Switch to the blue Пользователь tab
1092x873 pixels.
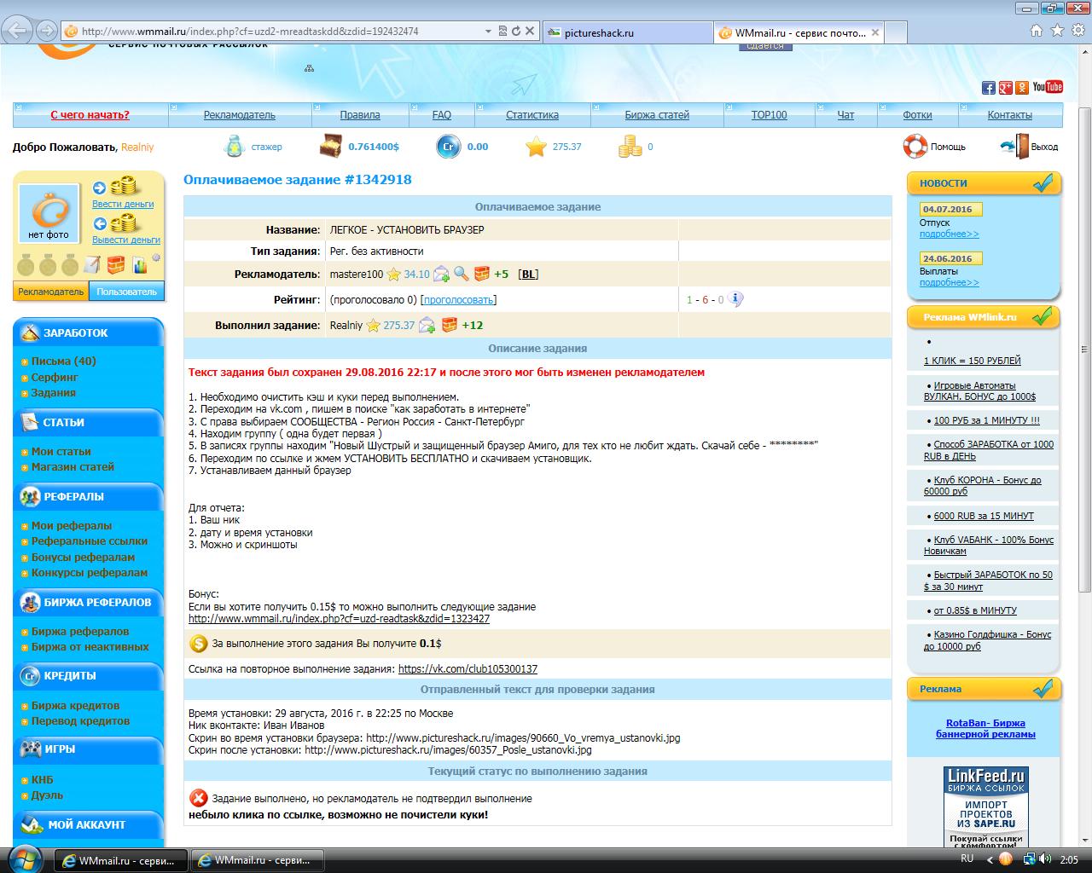click(x=126, y=291)
